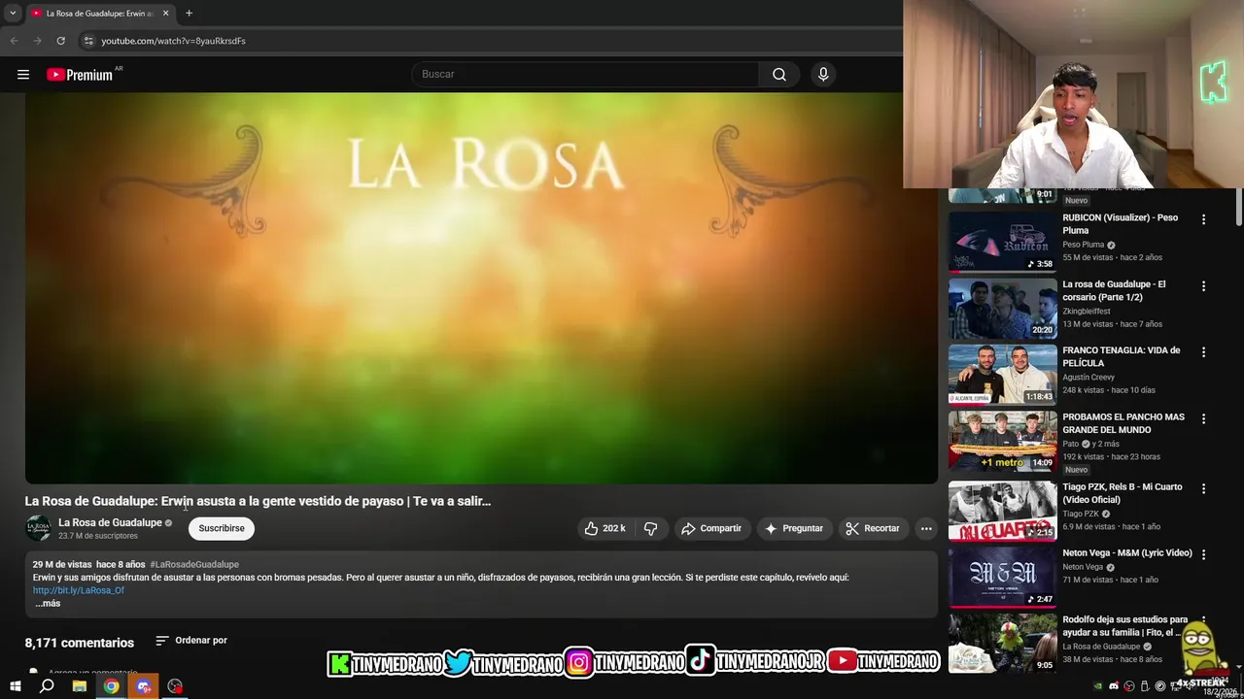Click the Chrome icon in the taskbar
Image resolution: width=1244 pixels, height=699 pixels.
coord(112,686)
